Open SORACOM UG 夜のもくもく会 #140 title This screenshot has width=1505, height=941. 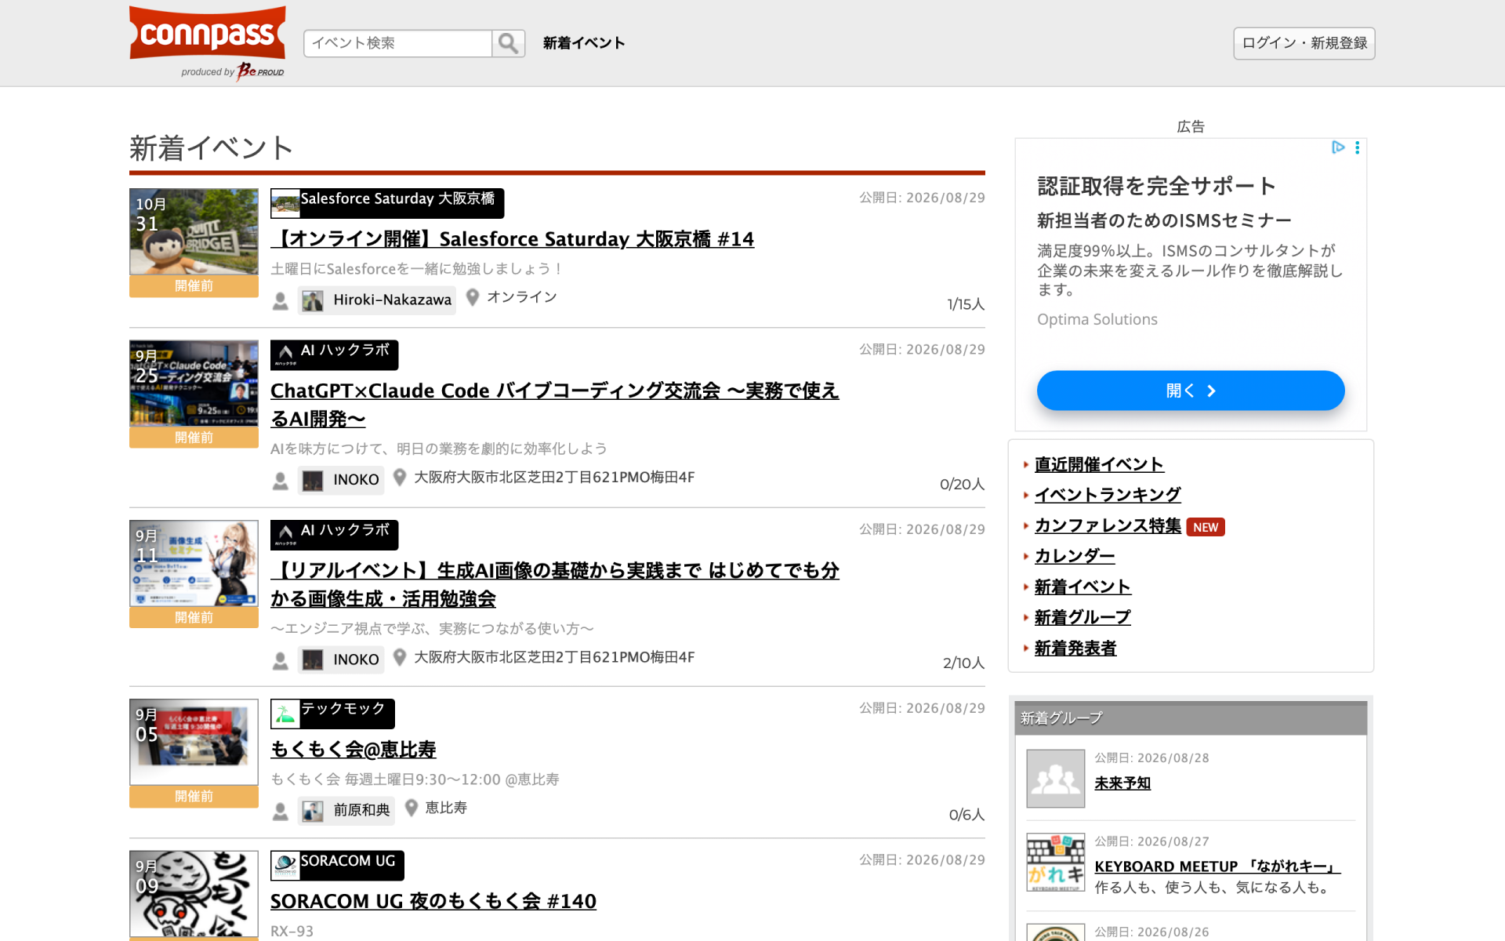[433, 902]
